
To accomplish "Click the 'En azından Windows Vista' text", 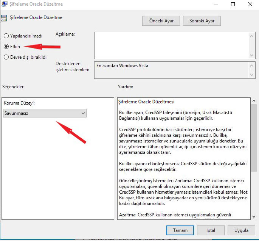I will tap(122, 66).
